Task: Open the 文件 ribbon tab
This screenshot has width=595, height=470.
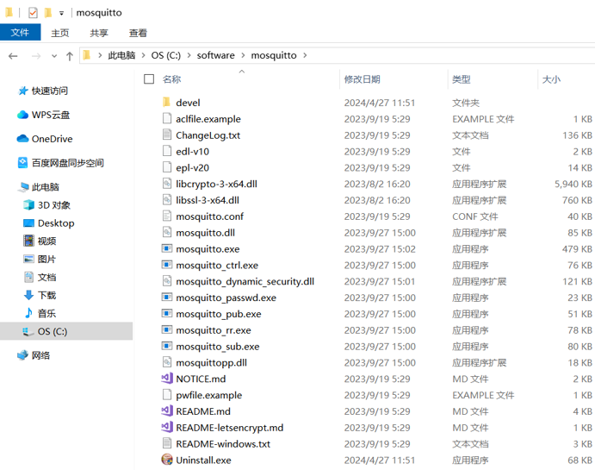Action: 20,32
